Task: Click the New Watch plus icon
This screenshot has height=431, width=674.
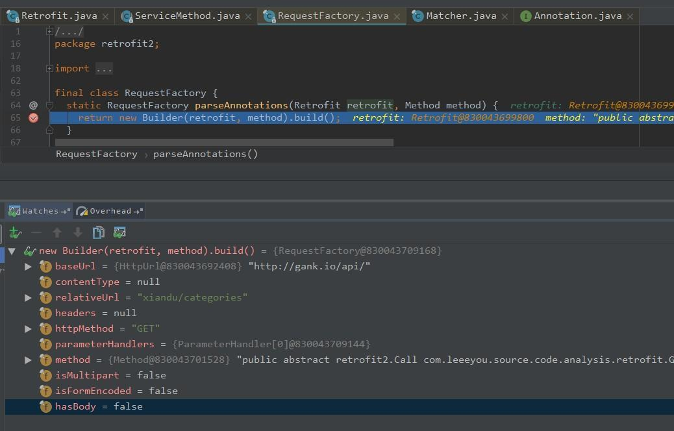Action: (15, 232)
